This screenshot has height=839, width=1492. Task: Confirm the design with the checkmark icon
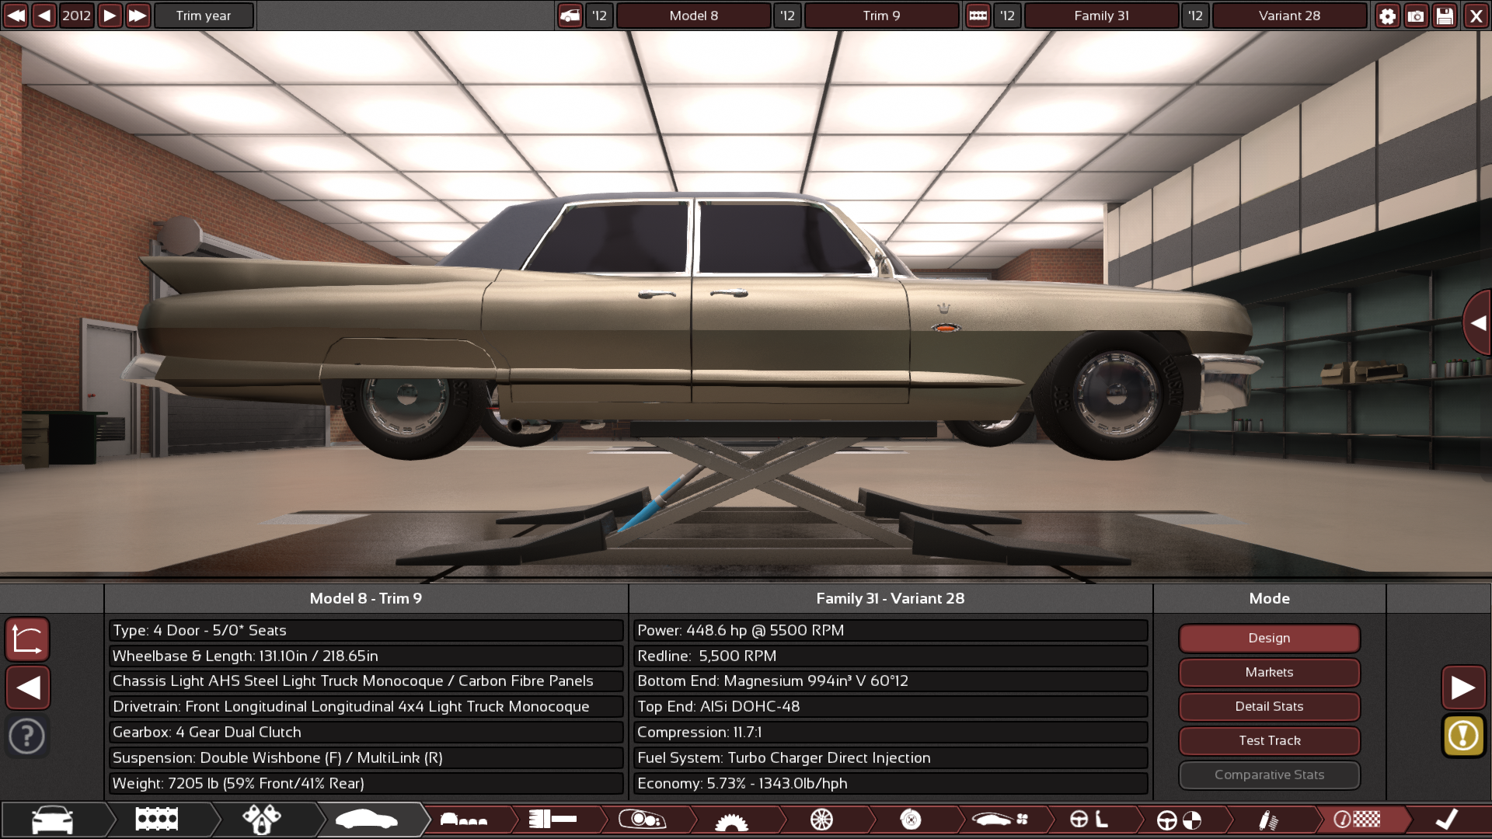(1446, 818)
